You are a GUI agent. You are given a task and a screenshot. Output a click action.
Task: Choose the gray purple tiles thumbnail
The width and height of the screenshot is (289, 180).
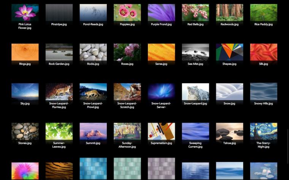(161, 169)
